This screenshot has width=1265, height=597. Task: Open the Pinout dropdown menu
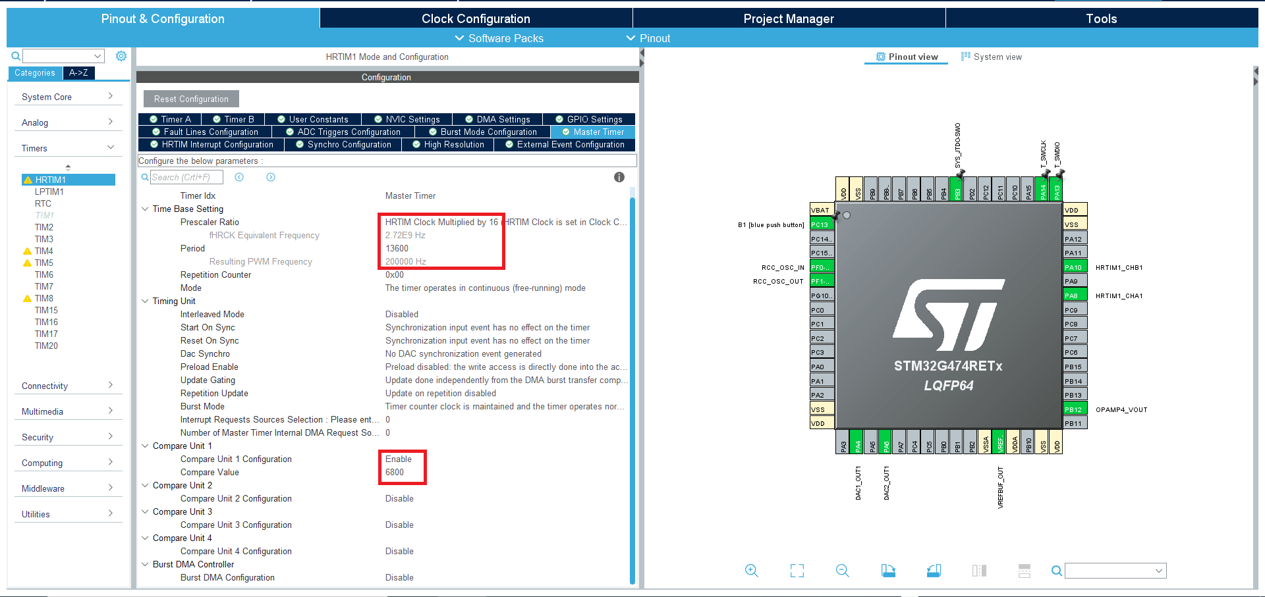click(648, 38)
